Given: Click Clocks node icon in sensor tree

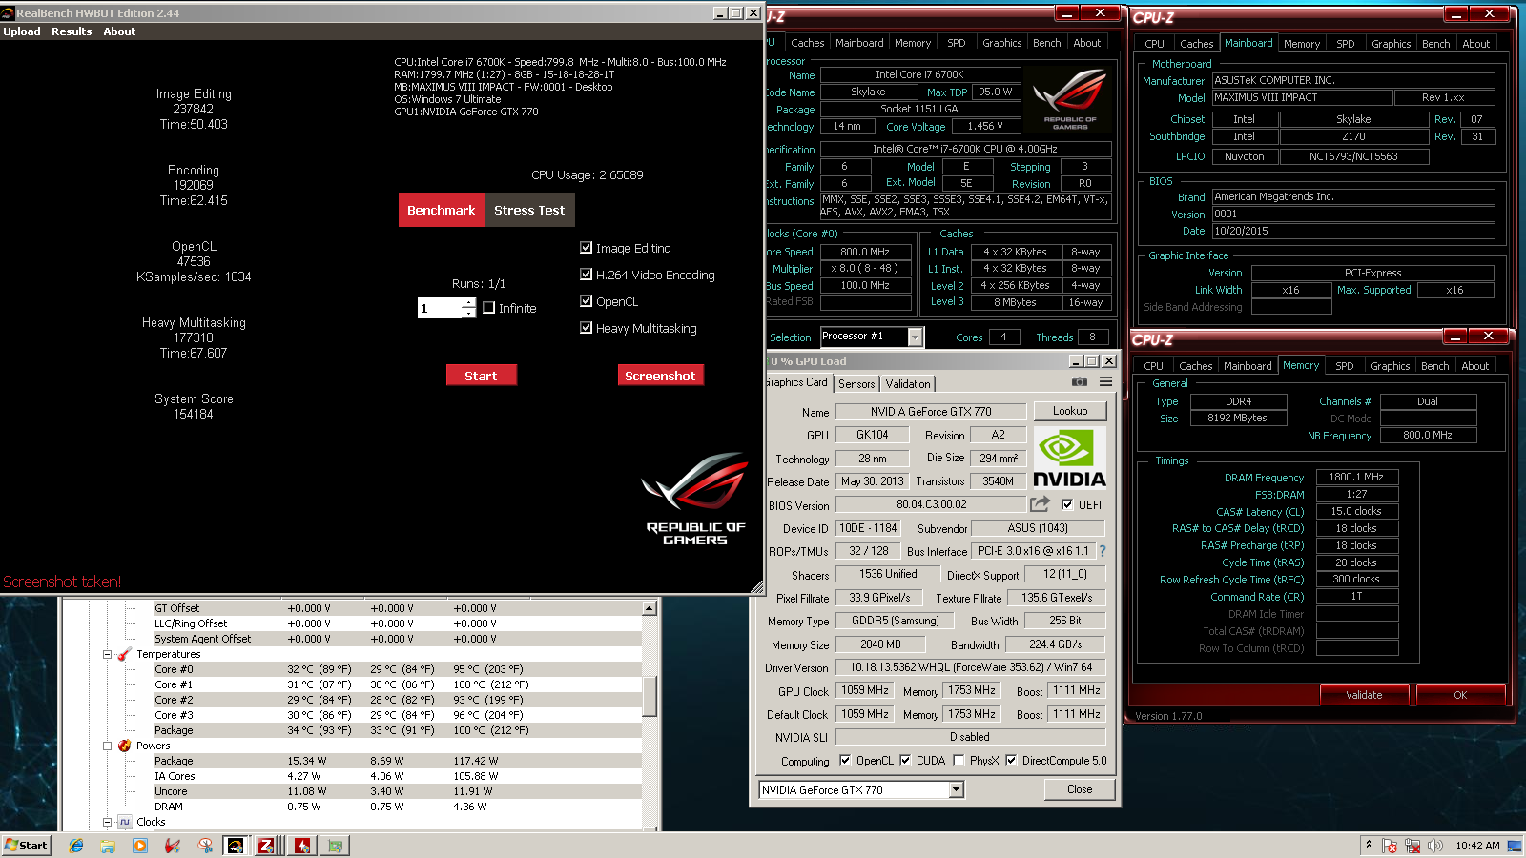Looking at the screenshot, I should click(x=124, y=822).
